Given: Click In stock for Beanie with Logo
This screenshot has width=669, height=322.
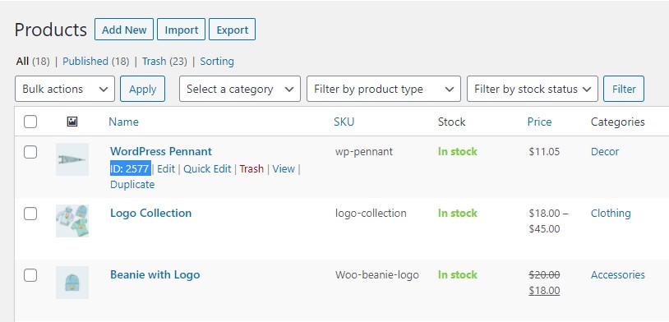Looking at the screenshot, I should (458, 275).
